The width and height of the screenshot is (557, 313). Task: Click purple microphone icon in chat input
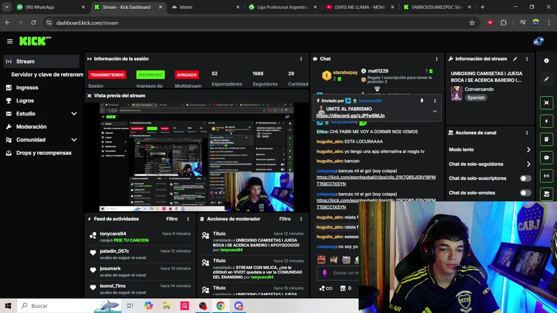point(325,273)
